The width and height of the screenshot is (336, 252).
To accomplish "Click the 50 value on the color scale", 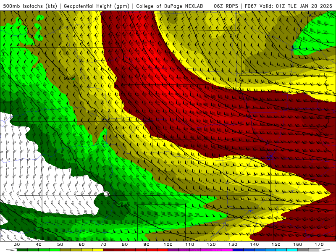I will 60,244.
